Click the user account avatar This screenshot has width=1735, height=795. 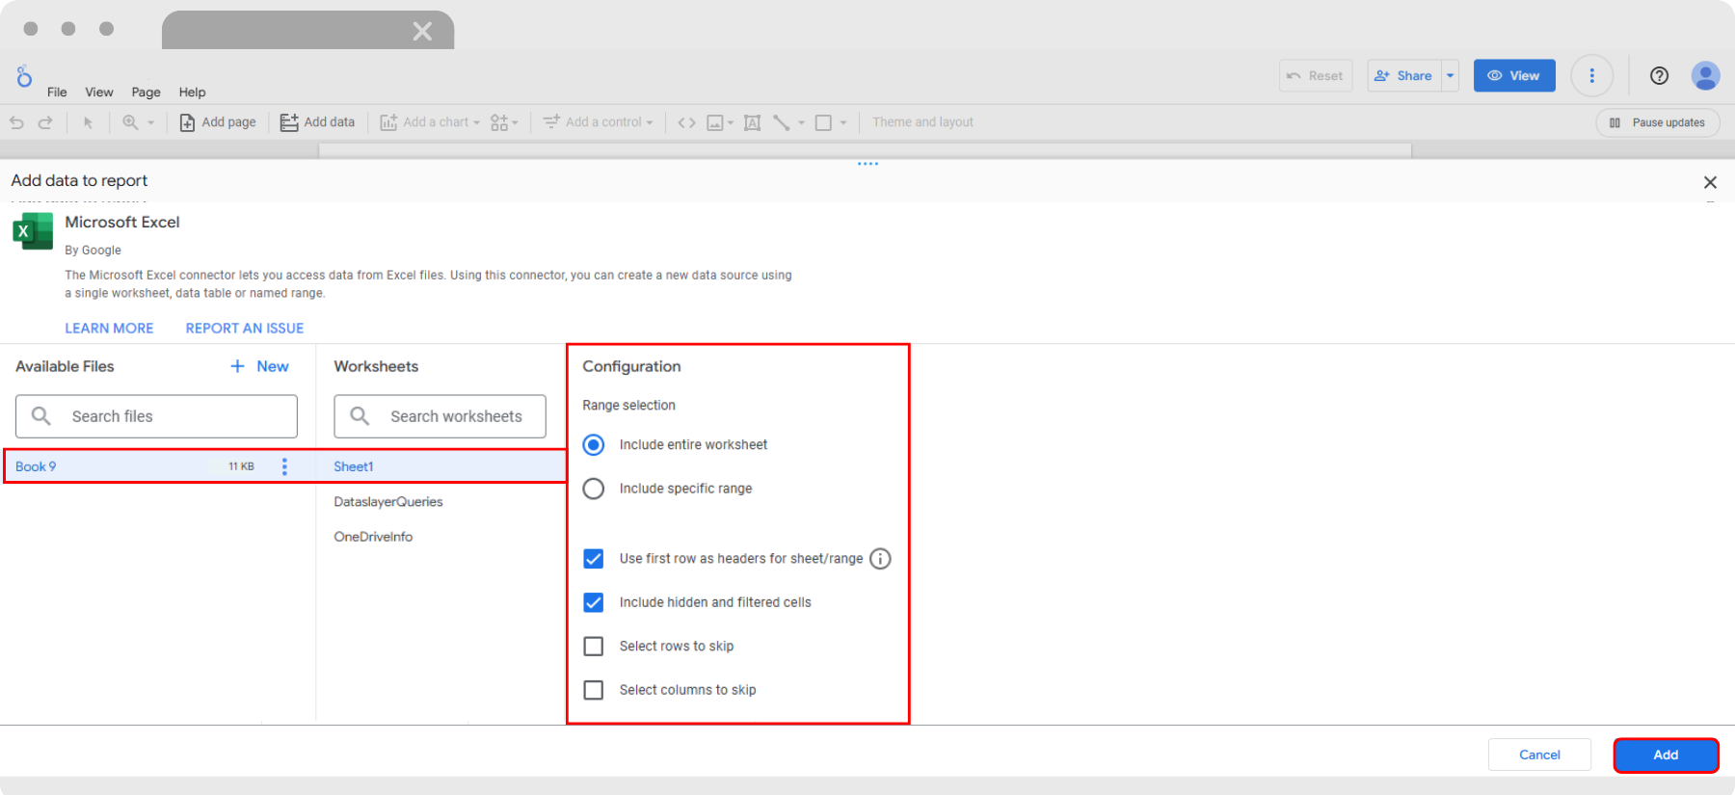[x=1705, y=75]
